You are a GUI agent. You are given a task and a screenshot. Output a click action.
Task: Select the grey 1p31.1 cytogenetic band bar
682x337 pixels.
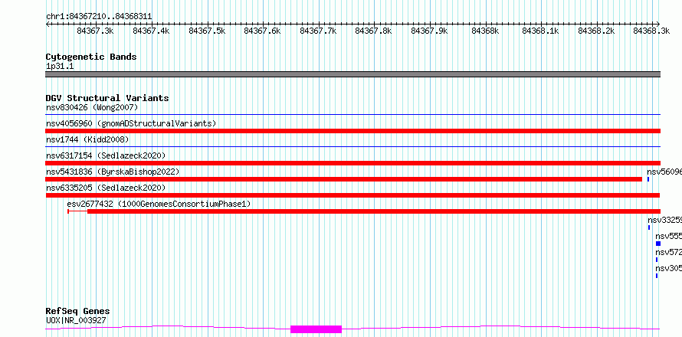tap(352, 74)
